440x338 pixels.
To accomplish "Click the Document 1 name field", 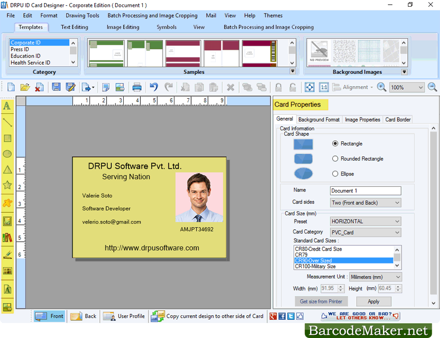I will click(x=365, y=191).
